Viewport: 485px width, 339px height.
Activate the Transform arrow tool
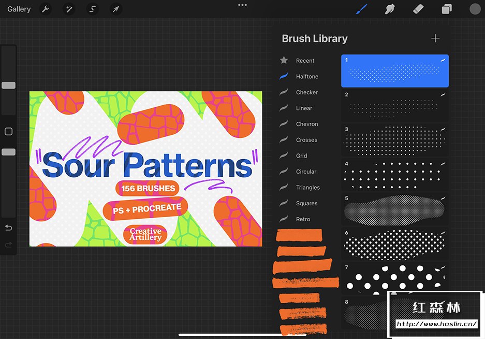click(116, 9)
